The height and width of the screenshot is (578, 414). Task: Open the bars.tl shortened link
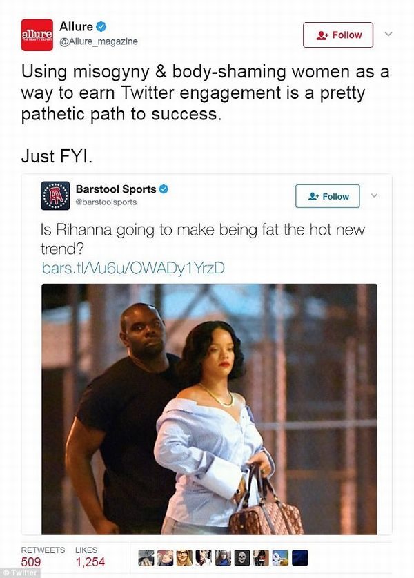[x=133, y=269]
